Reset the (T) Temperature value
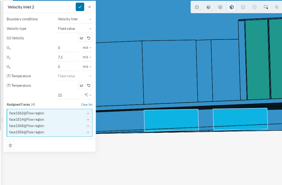This screenshot has width=282, height=185. pyautogui.click(x=89, y=86)
